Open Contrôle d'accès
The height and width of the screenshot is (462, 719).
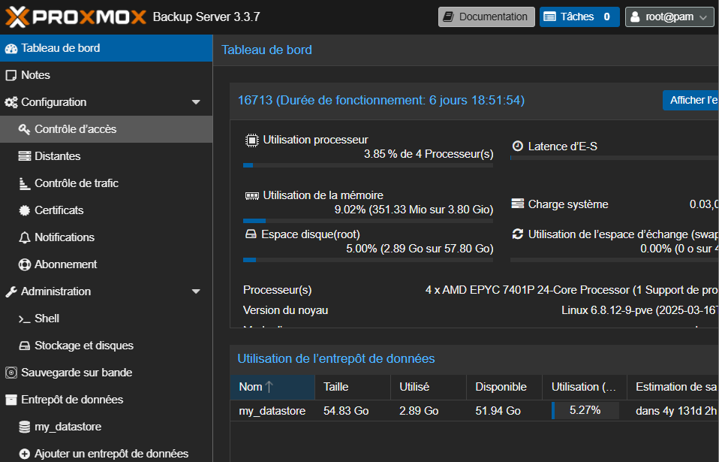tap(107, 129)
